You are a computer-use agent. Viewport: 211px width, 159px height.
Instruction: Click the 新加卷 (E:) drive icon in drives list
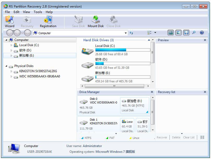(x=87, y=79)
